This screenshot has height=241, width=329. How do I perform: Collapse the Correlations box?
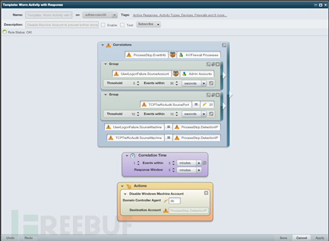pos(103,45)
